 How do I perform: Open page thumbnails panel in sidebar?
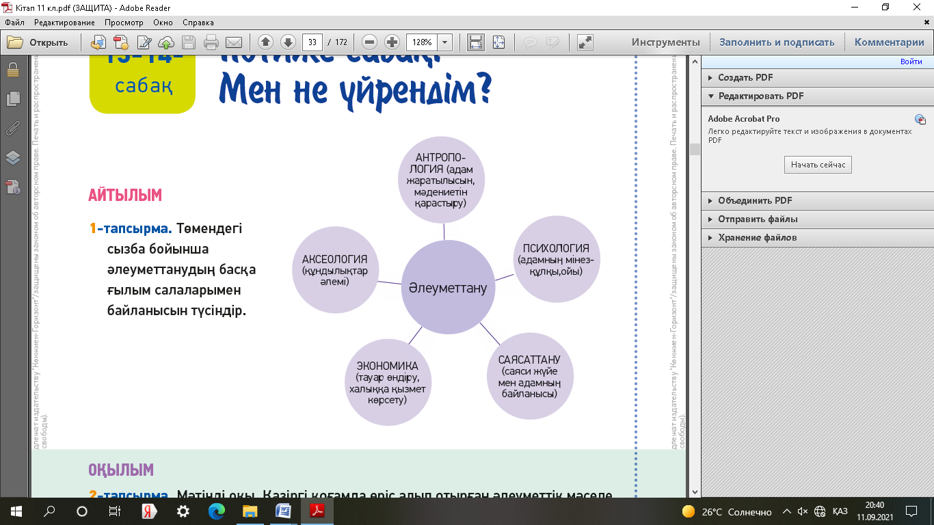[x=12, y=98]
